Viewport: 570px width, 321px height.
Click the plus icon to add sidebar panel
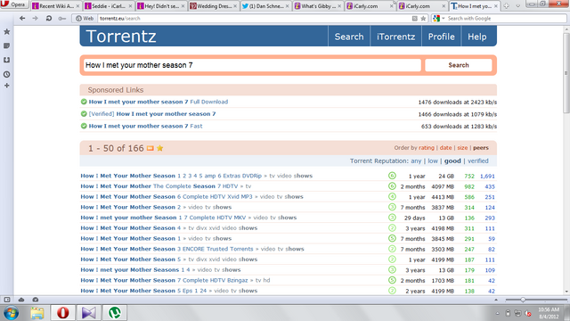[6, 86]
